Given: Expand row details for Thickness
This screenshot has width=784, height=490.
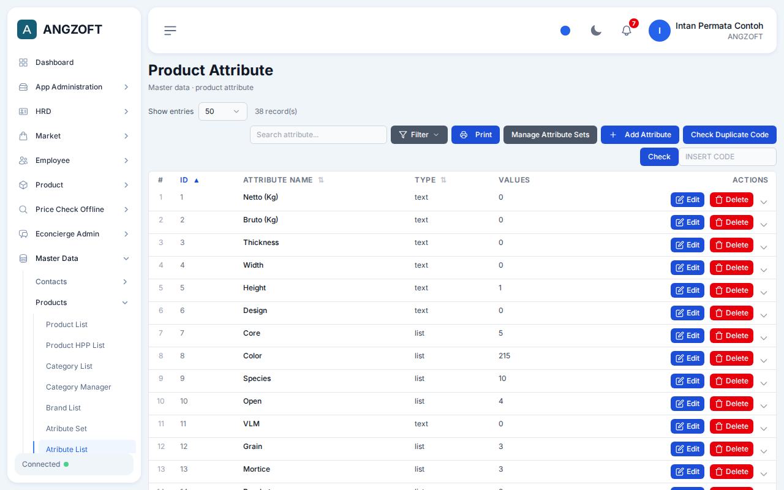Looking at the screenshot, I should click(764, 247).
